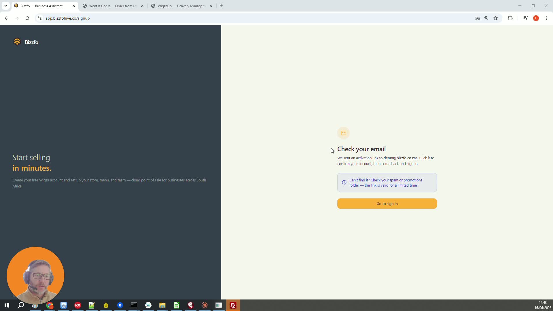This screenshot has width=553, height=311.
Task: Click the address bar URL field
Action: click(256, 18)
